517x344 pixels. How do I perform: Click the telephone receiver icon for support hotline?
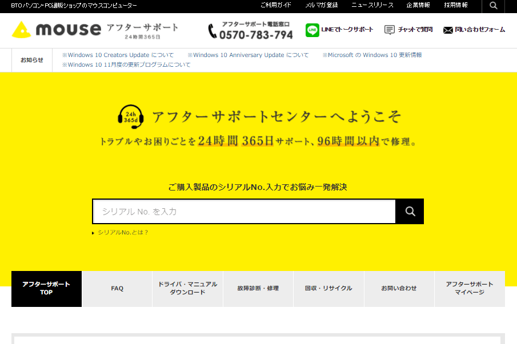[211, 30]
